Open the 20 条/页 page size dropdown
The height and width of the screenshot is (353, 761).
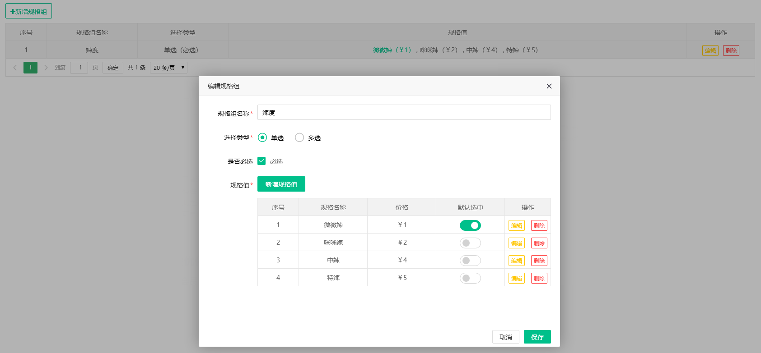[x=168, y=68]
